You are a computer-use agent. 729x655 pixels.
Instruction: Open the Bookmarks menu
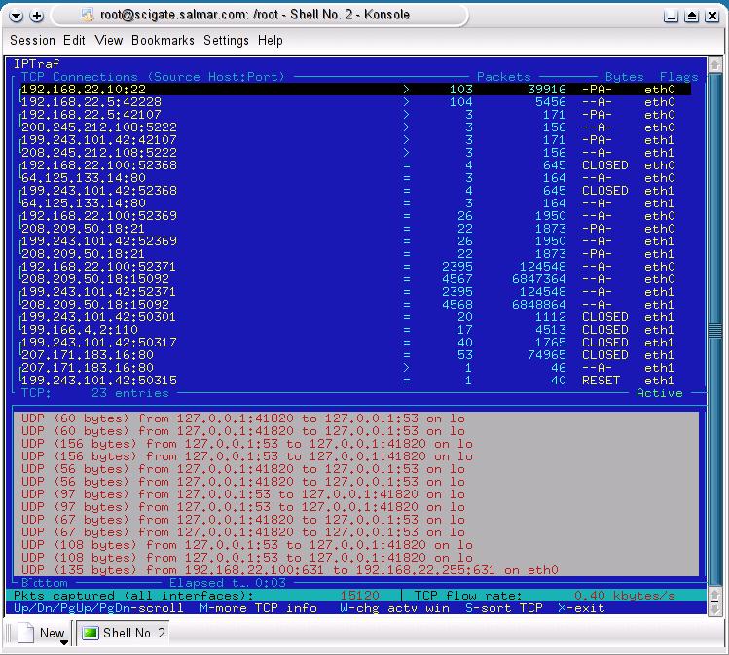pyautogui.click(x=163, y=40)
